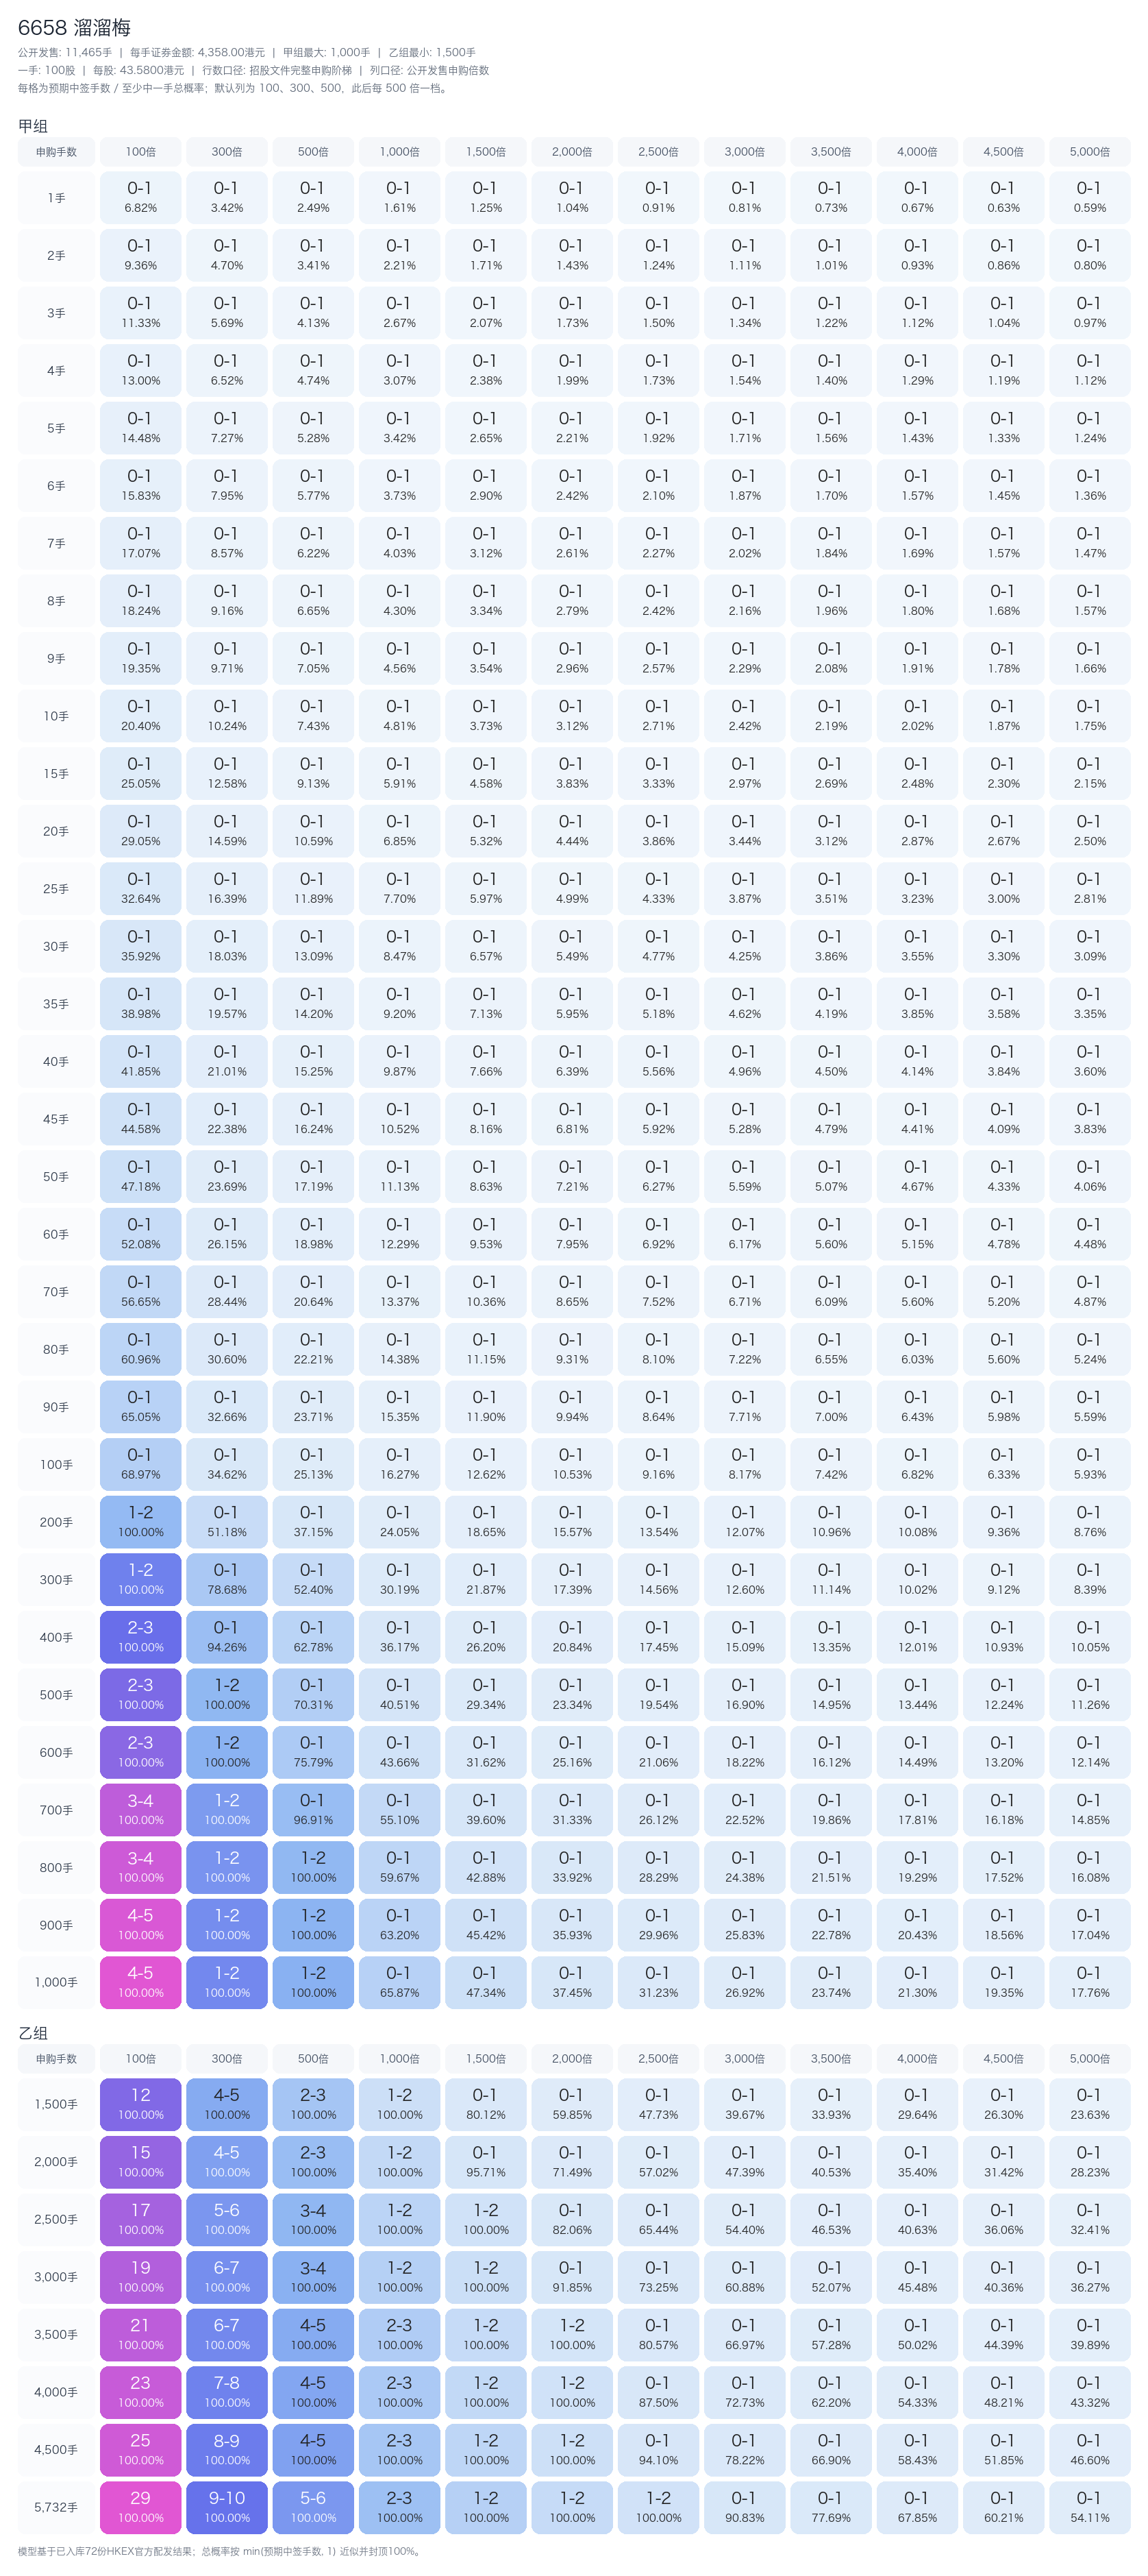Select the 申购手数 header in 甲组 table
Image resolution: width=1148 pixels, height=2576 pixels.
pos(56,152)
